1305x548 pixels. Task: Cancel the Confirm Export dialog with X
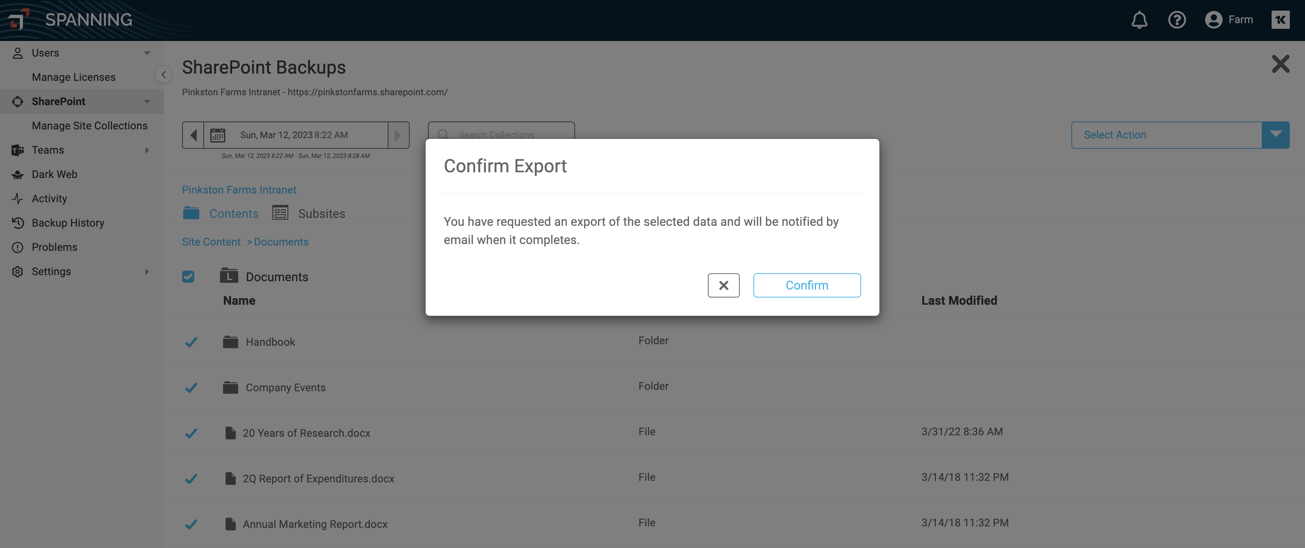[x=723, y=285]
